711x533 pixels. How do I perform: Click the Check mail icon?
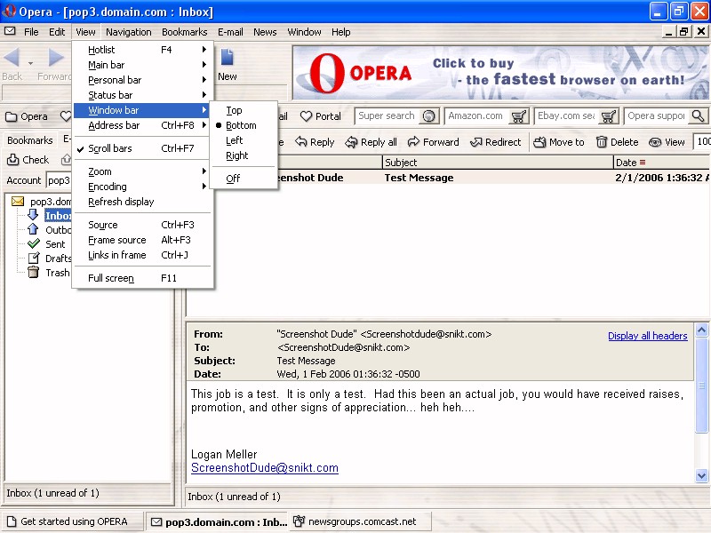pyautogui.click(x=12, y=160)
